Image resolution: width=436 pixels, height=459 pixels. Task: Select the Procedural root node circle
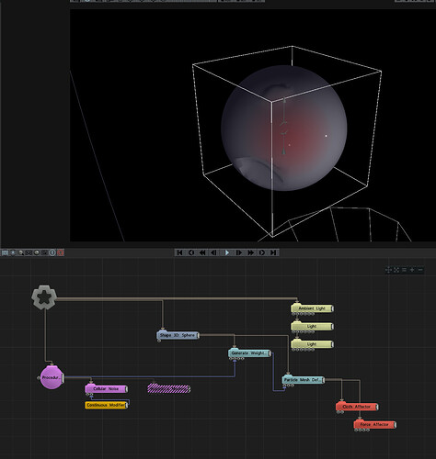(52, 377)
